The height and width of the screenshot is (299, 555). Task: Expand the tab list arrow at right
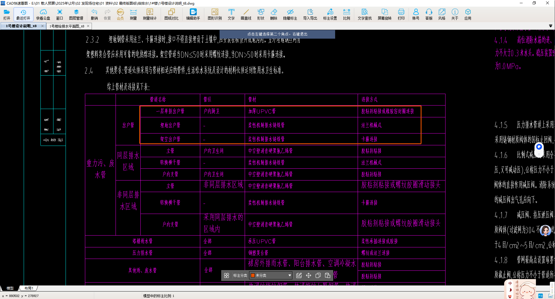click(x=550, y=26)
